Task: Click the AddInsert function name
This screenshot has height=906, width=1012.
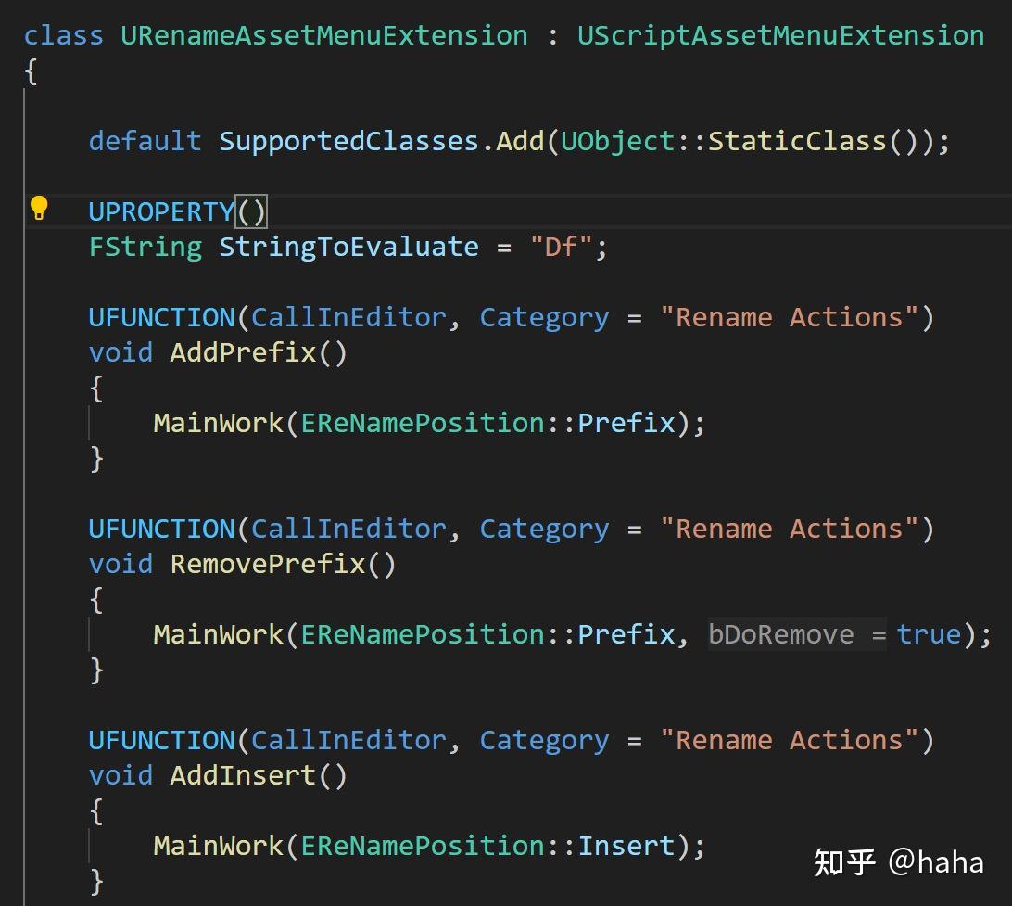Action: pyautogui.click(x=243, y=775)
